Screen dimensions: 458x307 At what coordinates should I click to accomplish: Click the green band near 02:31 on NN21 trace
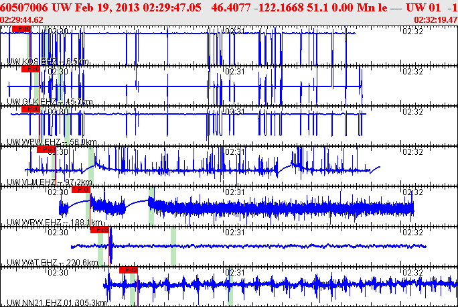pyautogui.click(x=230, y=287)
